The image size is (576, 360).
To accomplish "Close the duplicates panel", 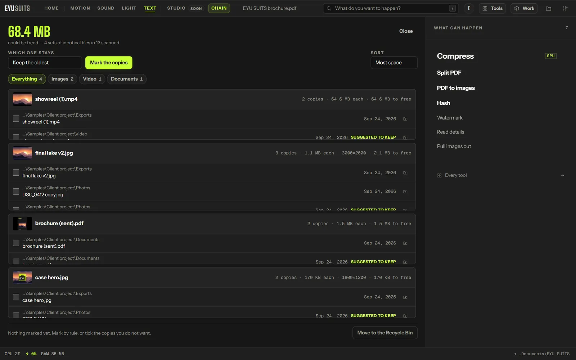I will point(406,31).
